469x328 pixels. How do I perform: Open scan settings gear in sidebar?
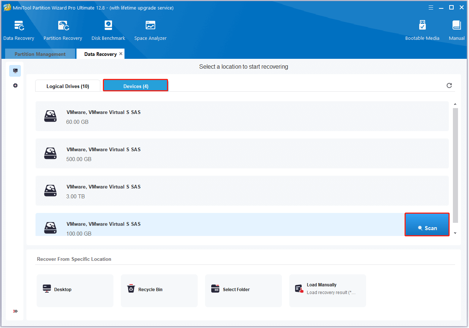tap(15, 85)
